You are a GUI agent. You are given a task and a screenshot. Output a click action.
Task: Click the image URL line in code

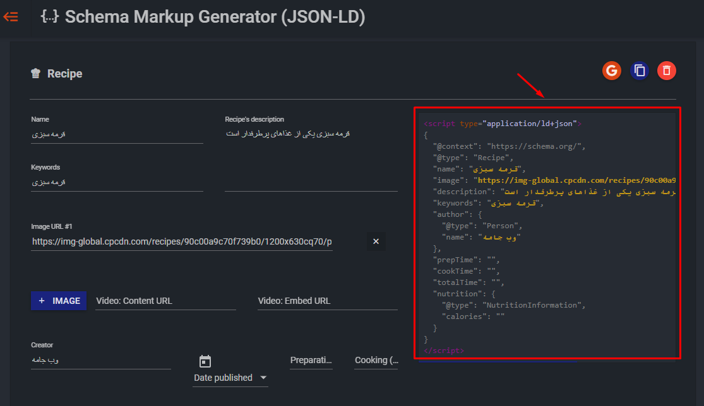tap(554, 180)
